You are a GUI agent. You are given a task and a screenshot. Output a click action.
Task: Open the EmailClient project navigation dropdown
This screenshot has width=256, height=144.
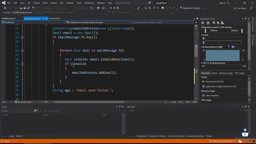33,22
